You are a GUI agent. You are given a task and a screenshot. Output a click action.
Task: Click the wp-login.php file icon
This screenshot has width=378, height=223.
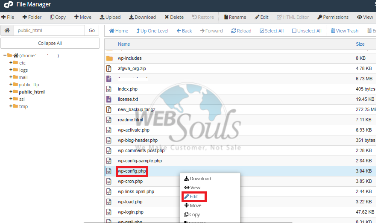[x=109, y=212]
